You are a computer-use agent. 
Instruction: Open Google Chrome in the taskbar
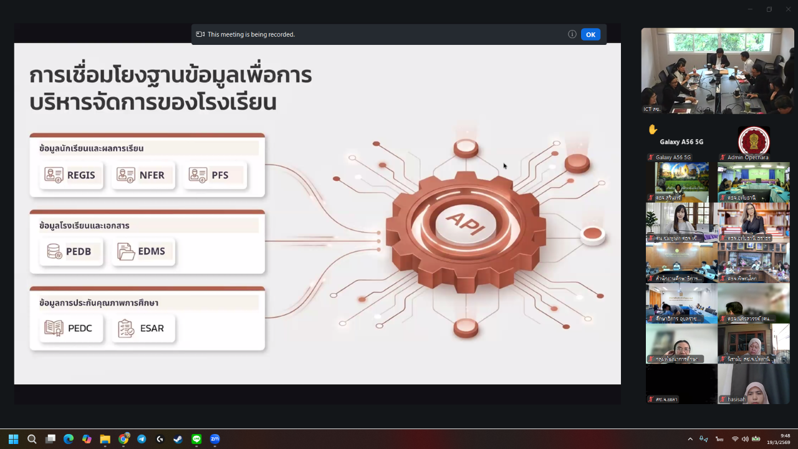(123, 439)
